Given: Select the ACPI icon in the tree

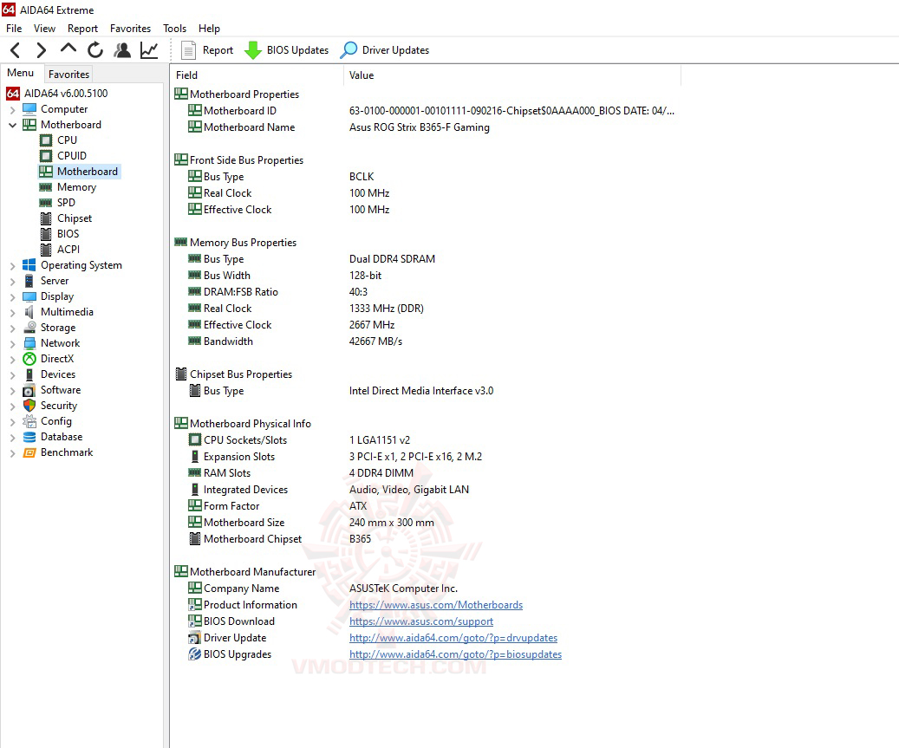Looking at the screenshot, I should [46, 250].
